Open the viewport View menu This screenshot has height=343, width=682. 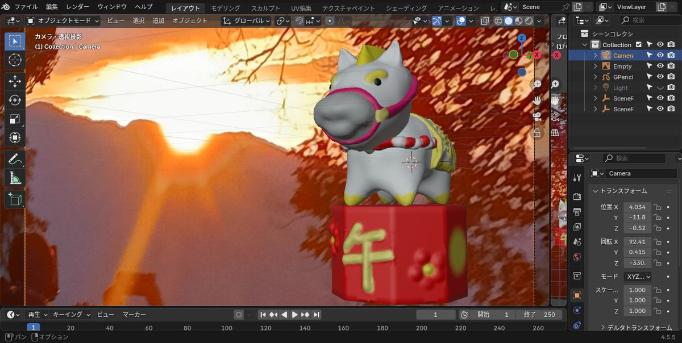[117, 20]
